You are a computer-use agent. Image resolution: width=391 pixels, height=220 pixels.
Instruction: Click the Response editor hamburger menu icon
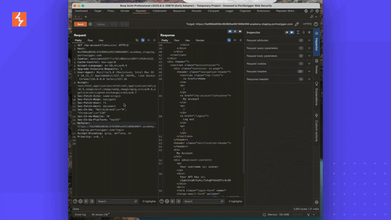(x=241, y=40)
